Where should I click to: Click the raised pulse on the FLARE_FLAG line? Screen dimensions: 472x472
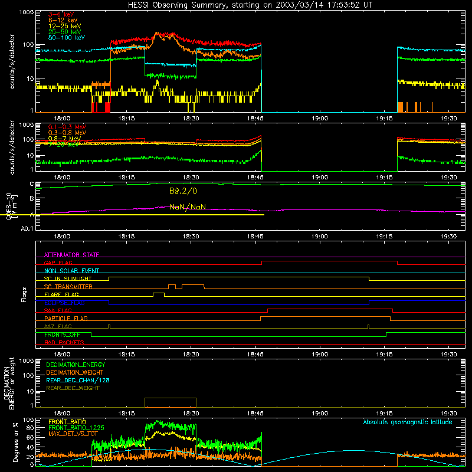[x=159, y=293]
